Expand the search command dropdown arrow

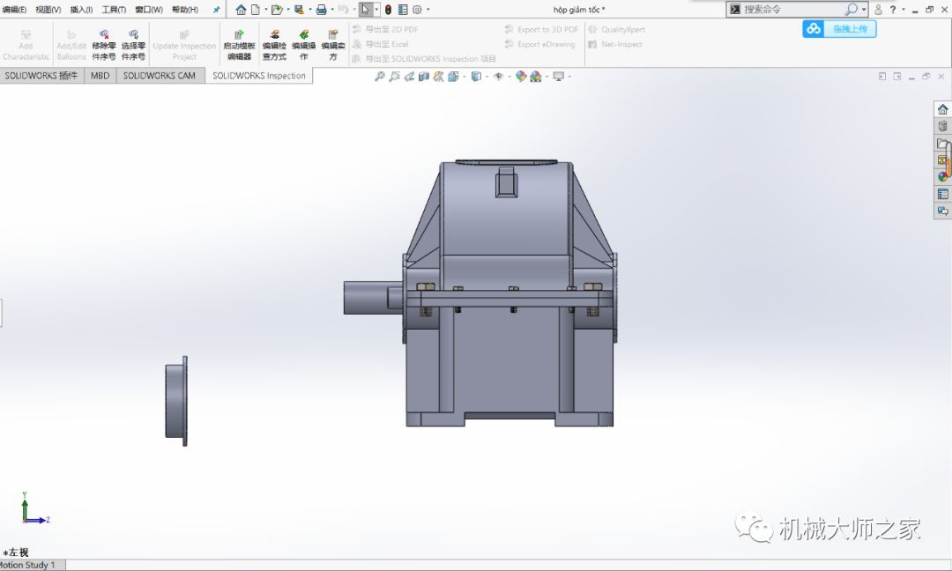tap(864, 10)
